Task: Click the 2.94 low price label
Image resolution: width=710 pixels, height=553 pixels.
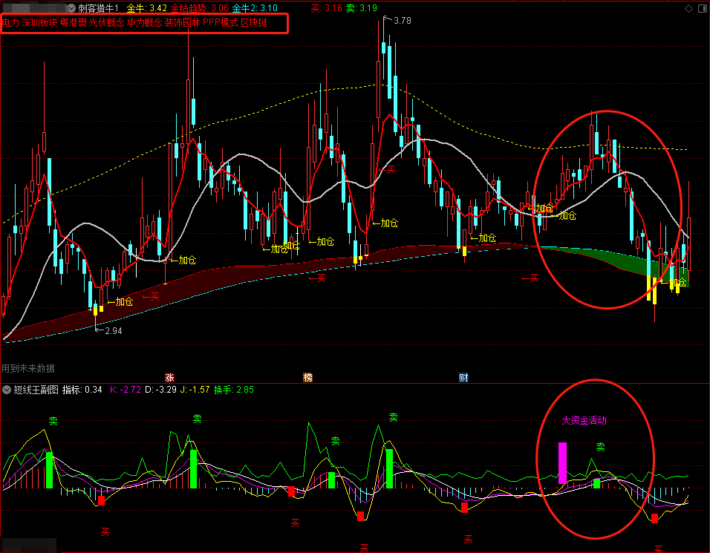Action: click(111, 330)
